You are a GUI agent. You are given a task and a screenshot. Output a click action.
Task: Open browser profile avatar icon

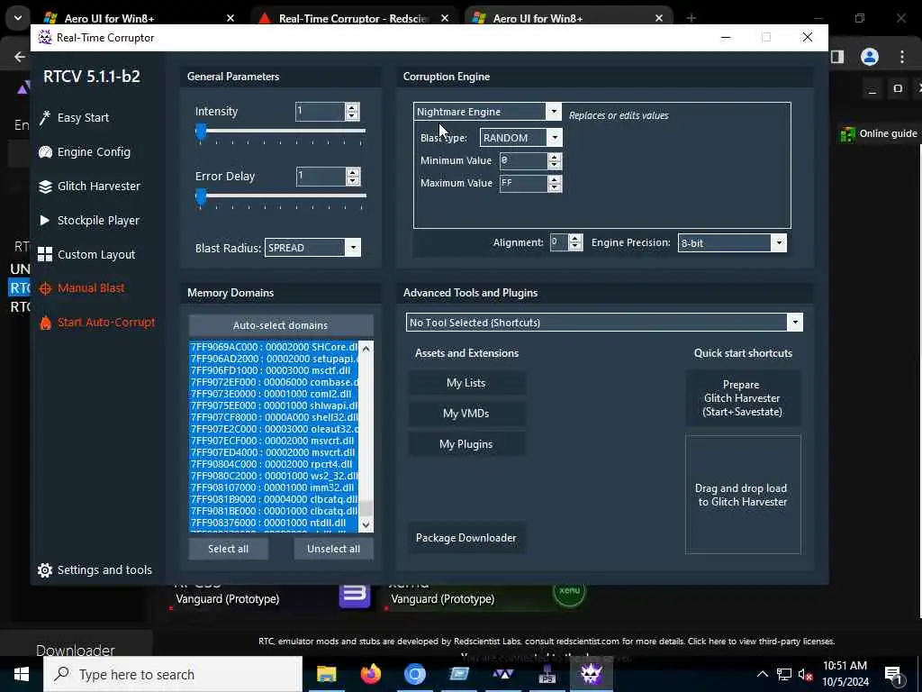(x=870, y=57)
